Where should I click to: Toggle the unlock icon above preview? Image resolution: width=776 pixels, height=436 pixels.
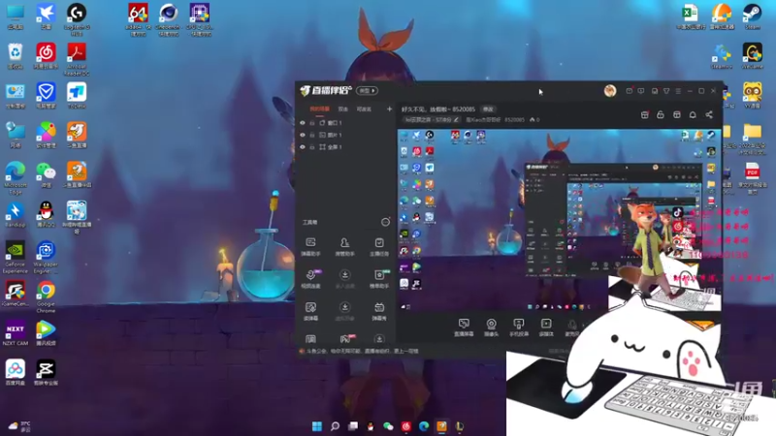click(x=661, y=114)
